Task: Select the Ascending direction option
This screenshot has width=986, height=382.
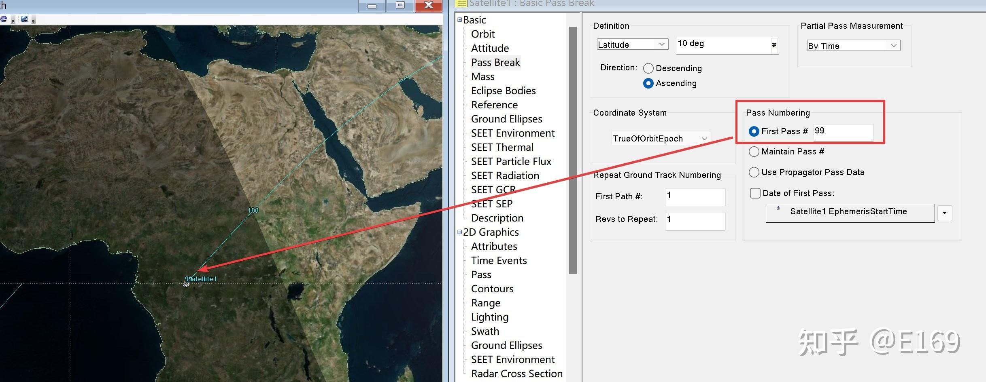Action: [648, 83]
